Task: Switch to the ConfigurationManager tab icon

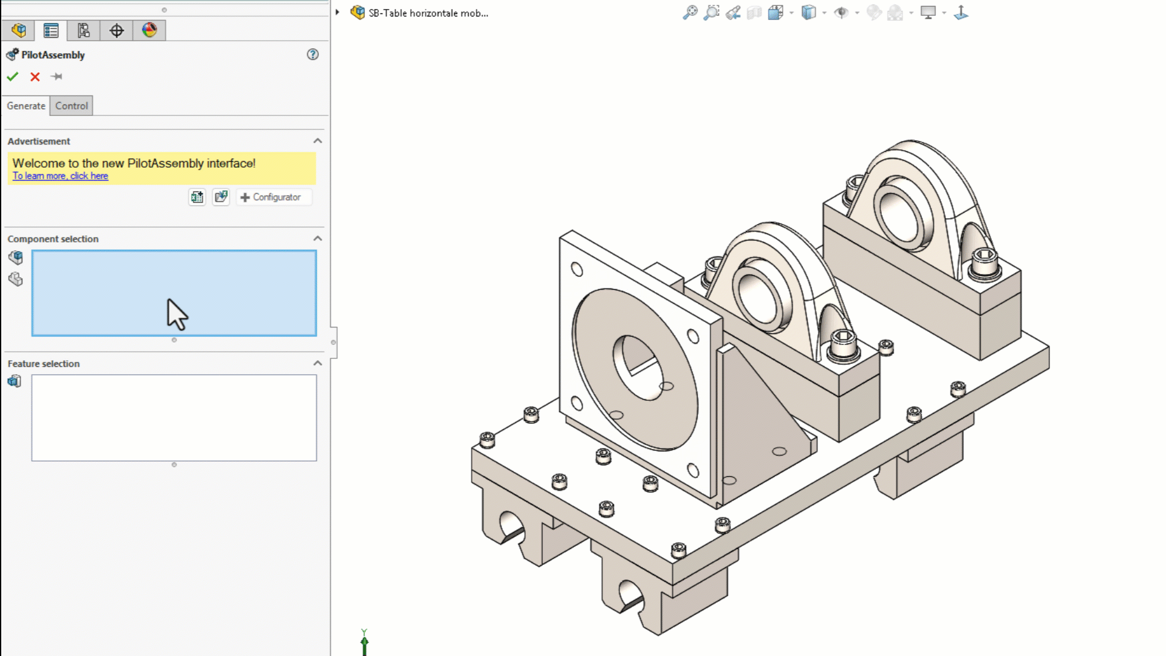Action: point(84,30)
